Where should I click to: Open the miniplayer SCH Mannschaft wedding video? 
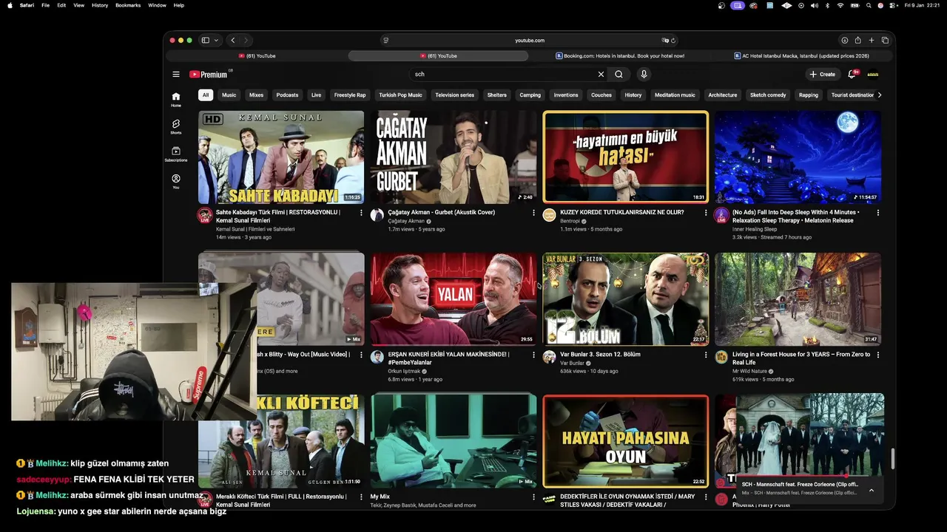(809, 434)
